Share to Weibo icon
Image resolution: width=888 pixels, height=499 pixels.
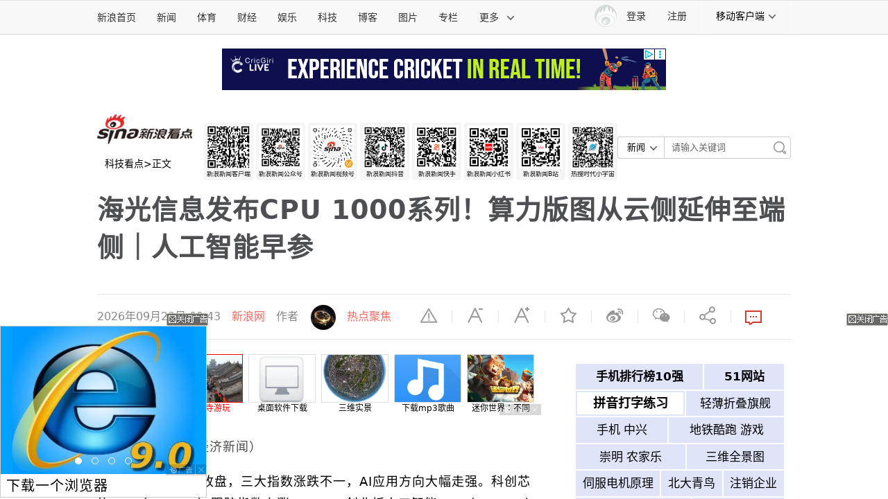(x=615, y=316)
